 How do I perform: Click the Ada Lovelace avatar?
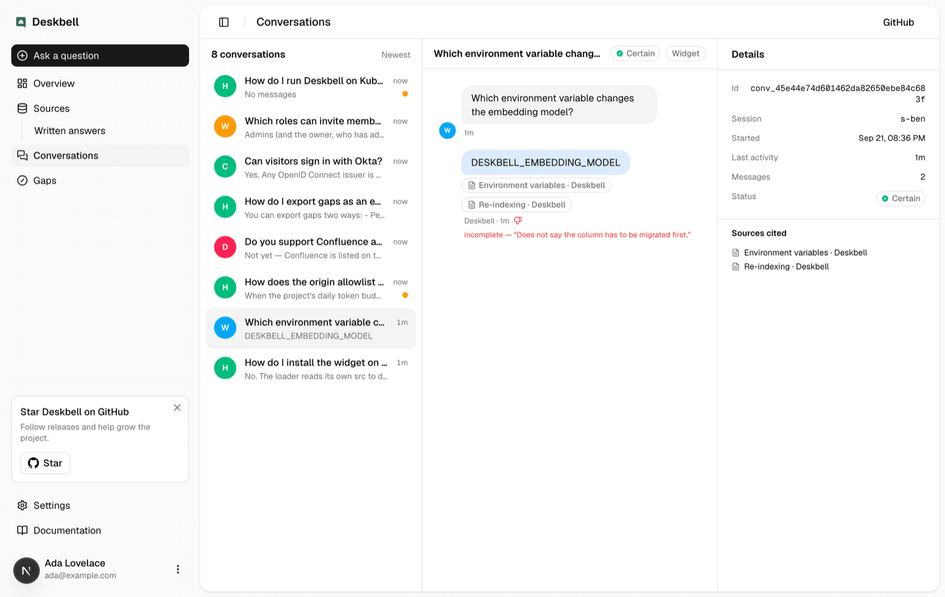(26, 570)
